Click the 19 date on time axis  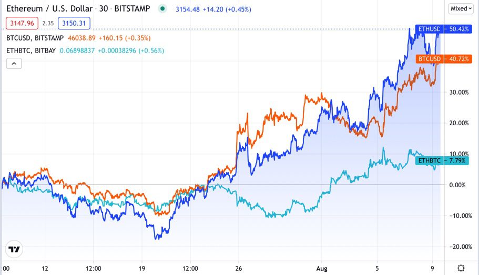coord(142,268)
